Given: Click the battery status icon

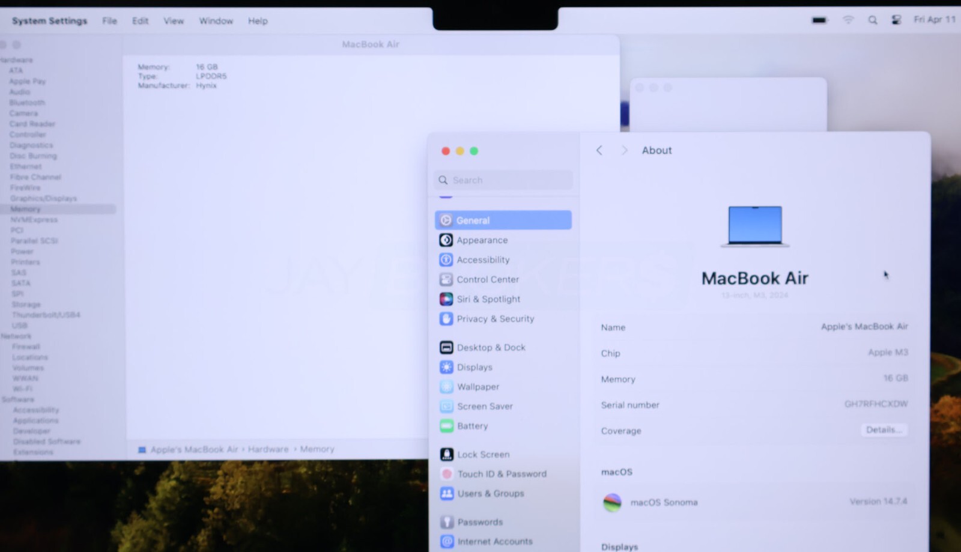Looking at the screenshot, I should click(819, 20).
